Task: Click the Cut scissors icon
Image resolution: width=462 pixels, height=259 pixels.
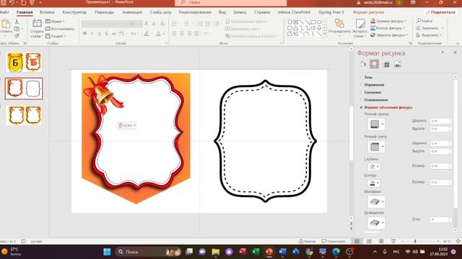Action: pos(17,22)
